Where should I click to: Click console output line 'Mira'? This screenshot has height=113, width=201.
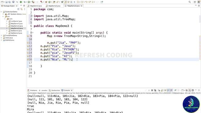pyautogui.click(x=30, y=109)
